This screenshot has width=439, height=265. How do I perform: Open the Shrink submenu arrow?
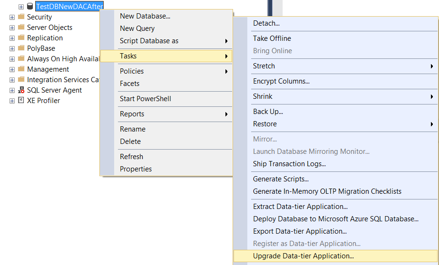432,96
